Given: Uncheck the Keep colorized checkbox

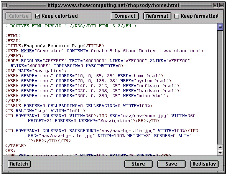Looking at the screenshot, I should [x=38, y=16].
